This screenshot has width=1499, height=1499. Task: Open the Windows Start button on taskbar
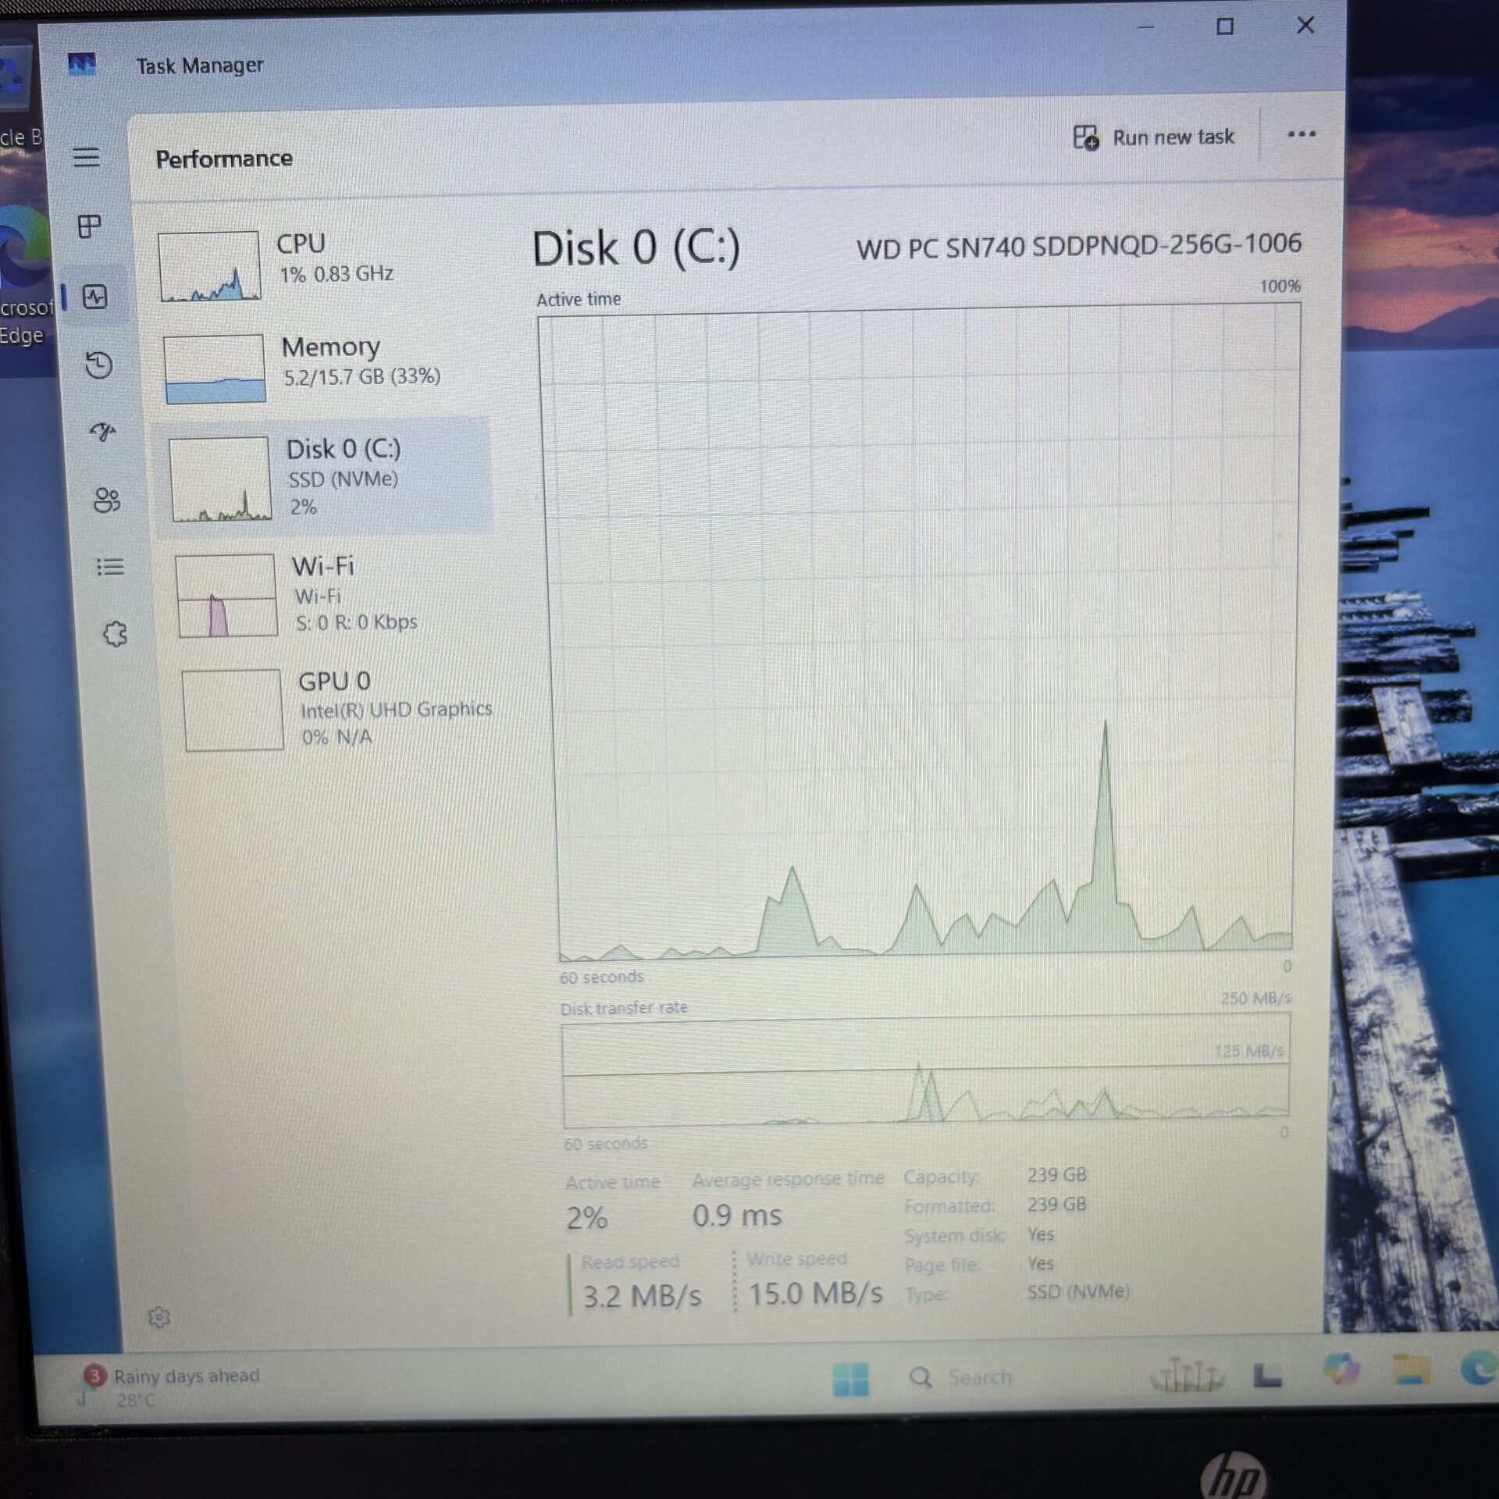[850, 1379]
